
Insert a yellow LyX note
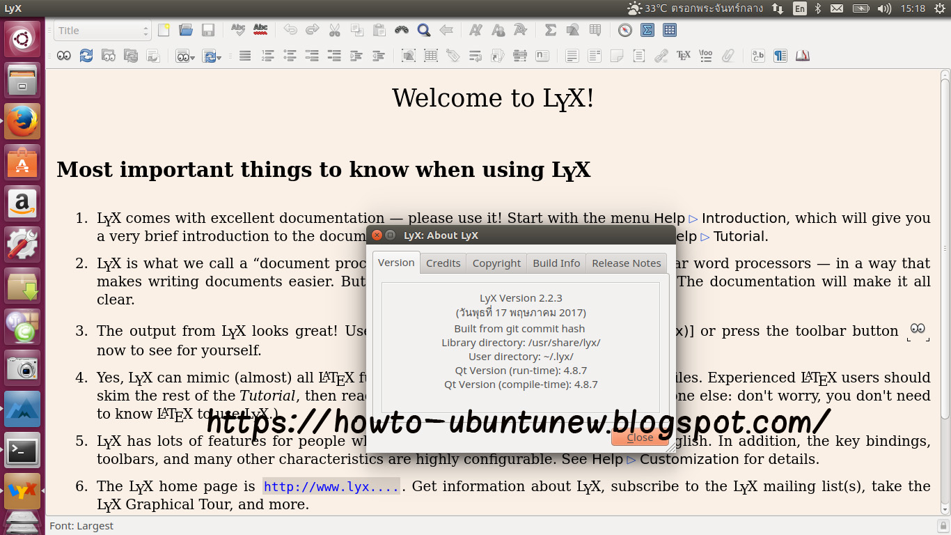(617, 56)
